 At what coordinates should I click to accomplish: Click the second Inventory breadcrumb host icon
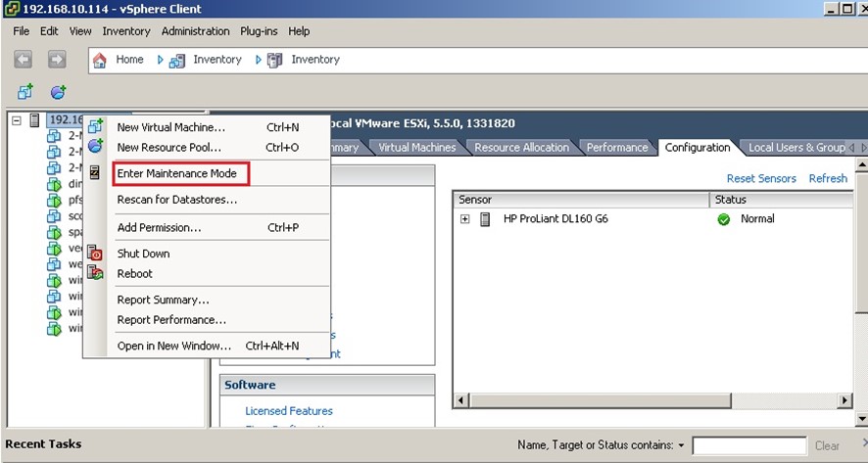pyautogui.click(x=274, y=60)
